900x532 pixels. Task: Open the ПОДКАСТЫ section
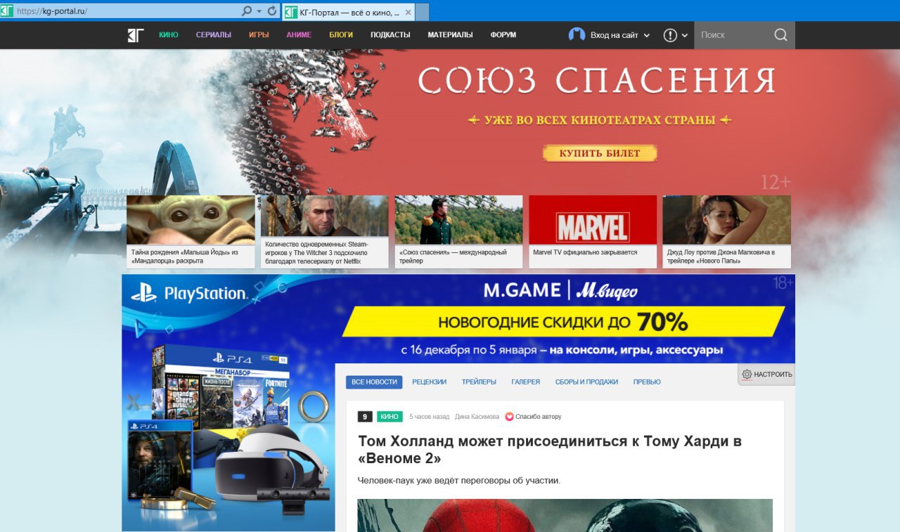point(390,35)
